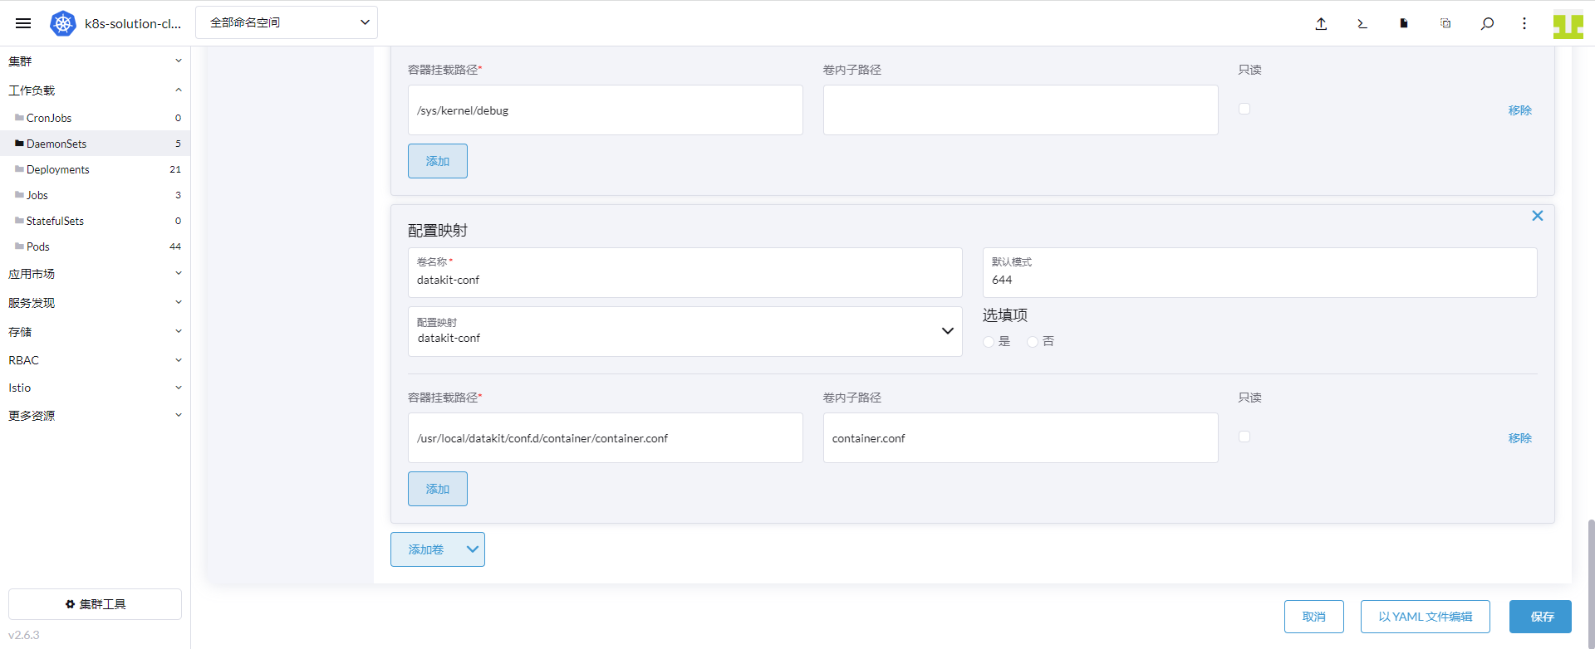
Task: Click 以 YAML 文件编辑 button
Action: click(x=1426, y=617)
